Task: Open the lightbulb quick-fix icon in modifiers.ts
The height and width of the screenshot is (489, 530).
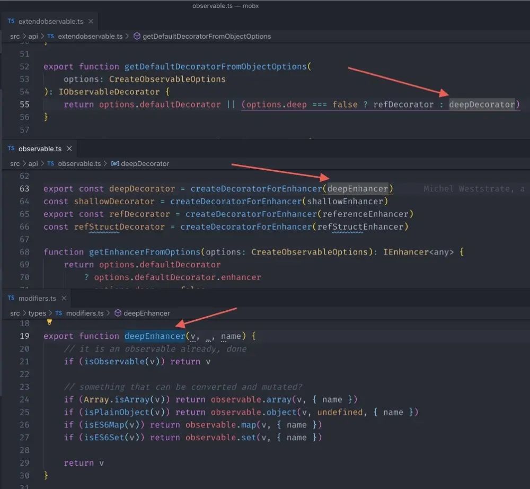Action: [x=49, y=322]
